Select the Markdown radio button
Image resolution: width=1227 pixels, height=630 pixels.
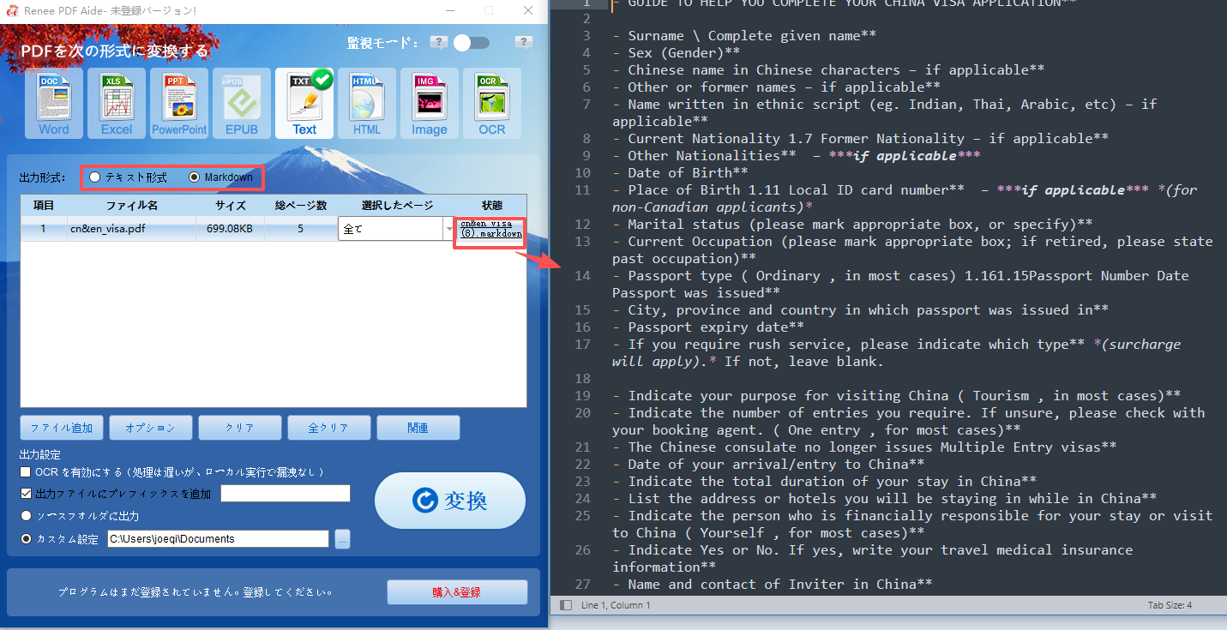pos(194,177)
